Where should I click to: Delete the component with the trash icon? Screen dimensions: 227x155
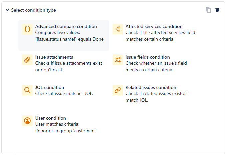[x=217, y=10]
